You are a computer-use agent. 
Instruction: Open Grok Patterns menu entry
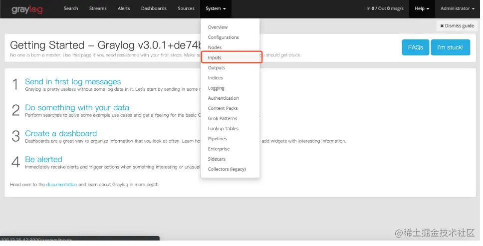click(x=230, y=119)
